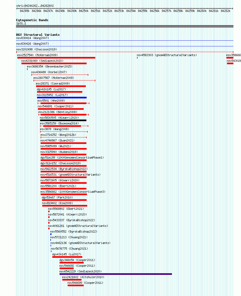The width and height of the screenshot is (241, 296).
Task: Click esv2121386 (Bentley2008) label
Action: (x=58, y=112)
